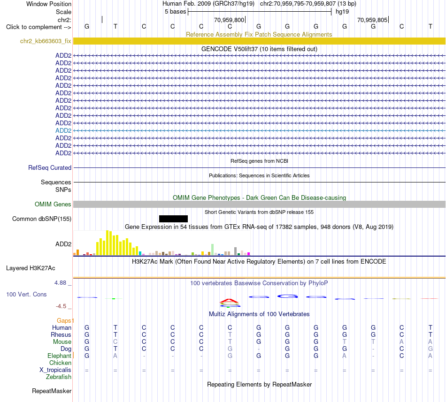Click the Scale label
446x402 pixels.
[x=63, y=12]
